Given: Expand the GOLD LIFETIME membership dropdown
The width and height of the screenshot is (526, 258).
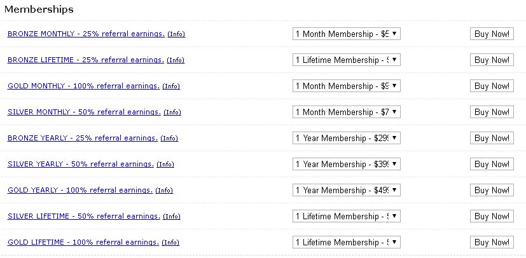Looking at the screenshot, I should pyautogui.click(x=347, y=242).
